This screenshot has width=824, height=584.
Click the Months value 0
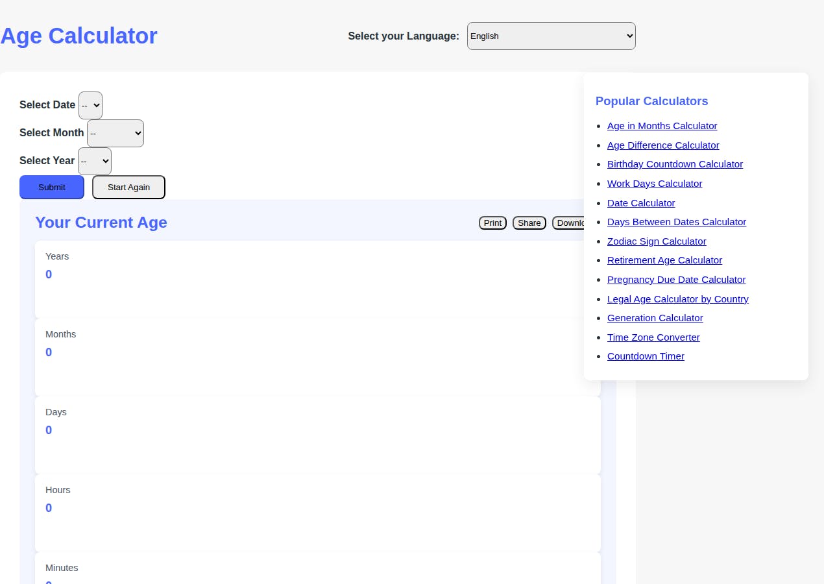pyautogui.click(x=49, y=352)
